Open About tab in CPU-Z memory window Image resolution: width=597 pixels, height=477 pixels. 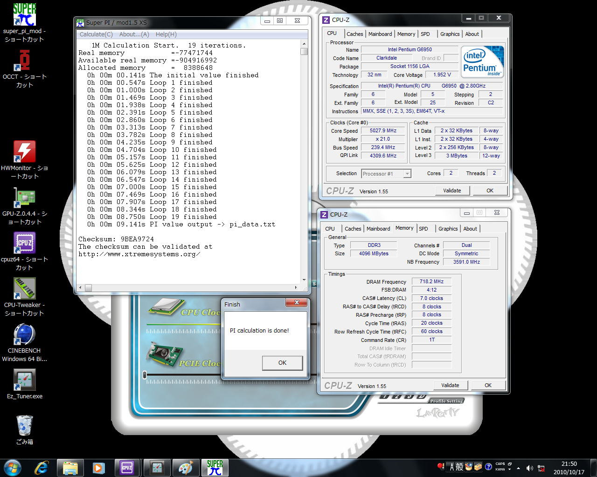pyautogui.click(x=470, y=229)
